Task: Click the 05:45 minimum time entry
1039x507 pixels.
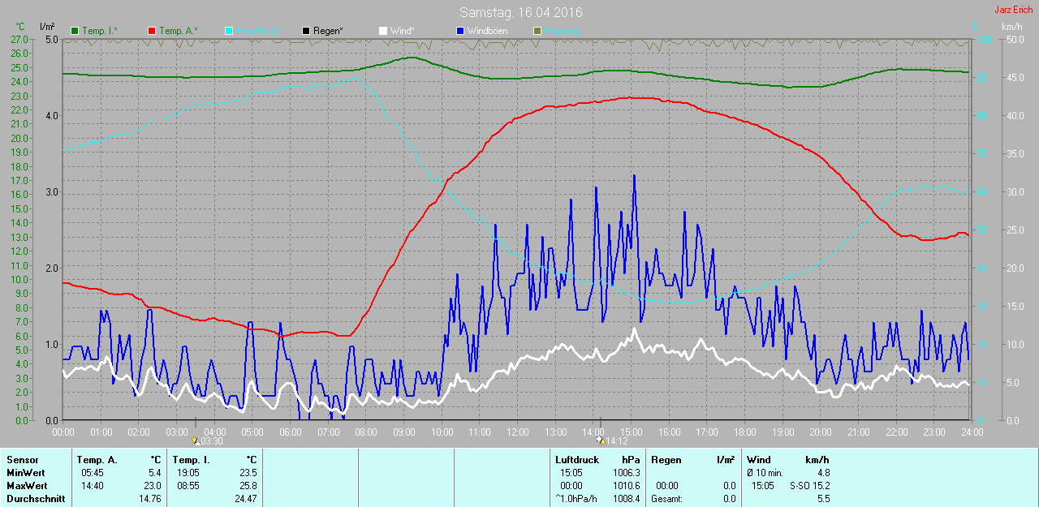Action: 92,472
